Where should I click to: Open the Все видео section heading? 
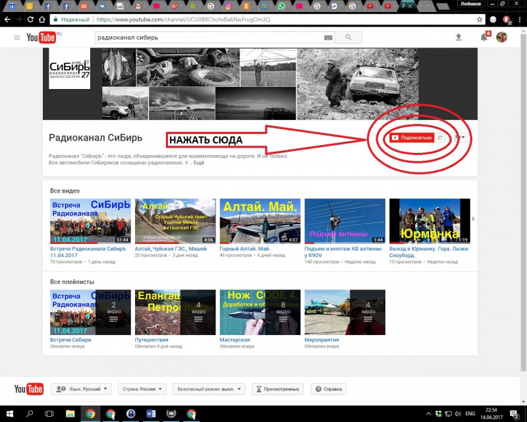tap(65, 191)
